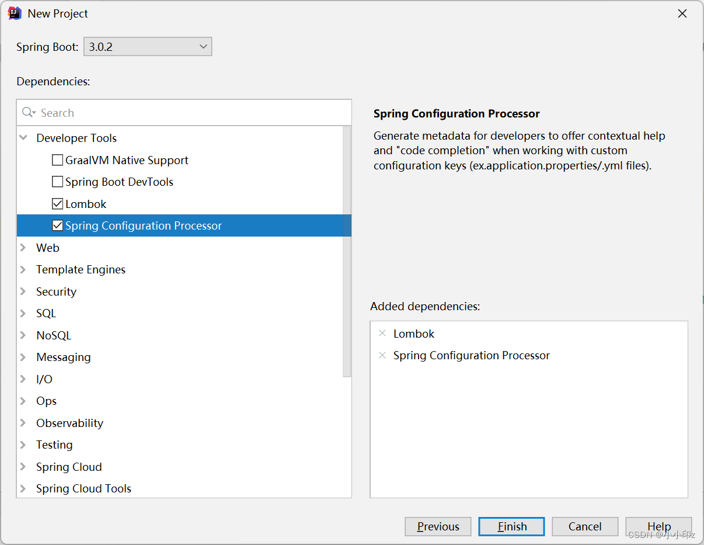
Task: Select the Web tree label
Action: [x=48, y=248]
